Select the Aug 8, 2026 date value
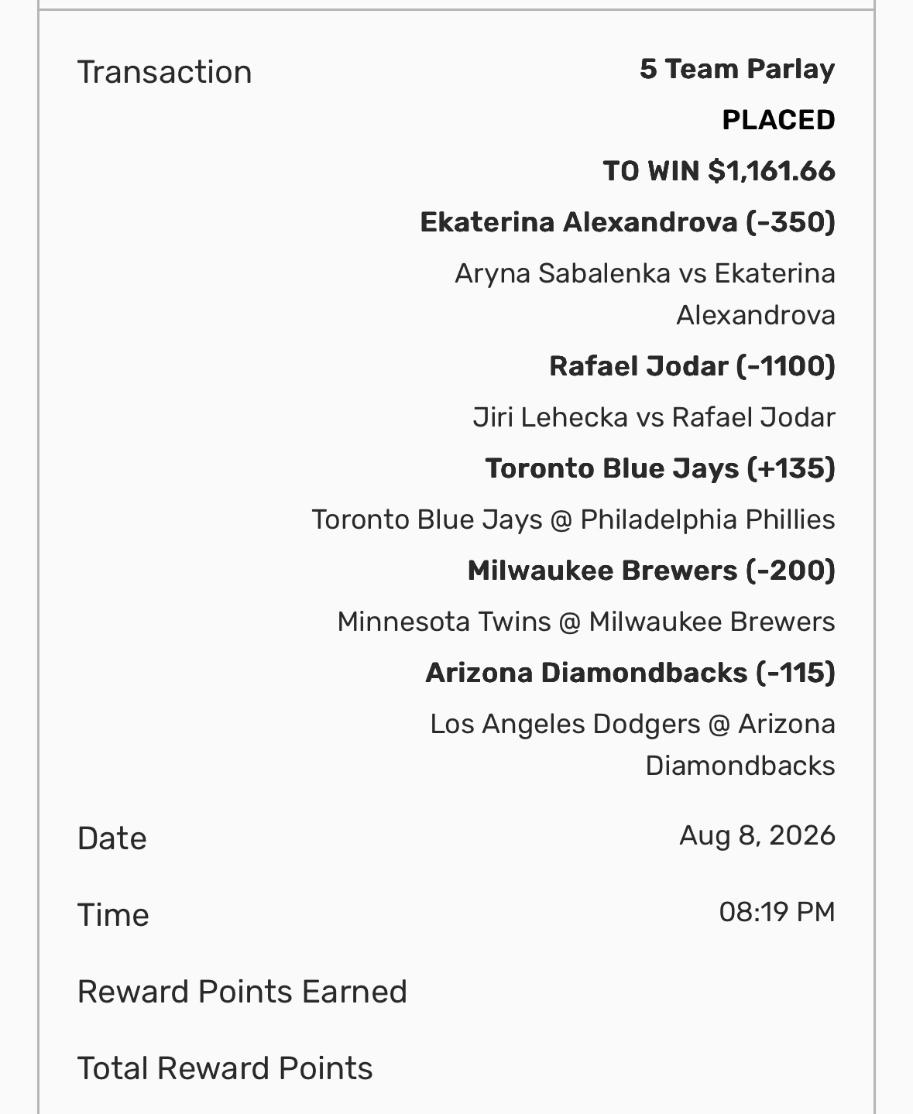 point(757,835)
